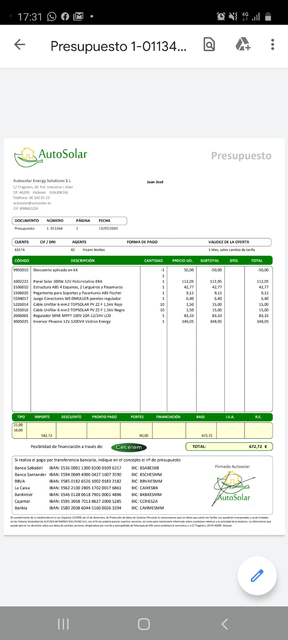The image size is (288, 640).
Task: Open the Android recent apps button
Action: point(63,624)
